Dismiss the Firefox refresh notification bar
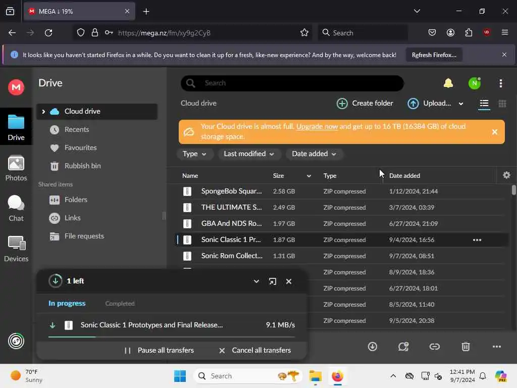This screenshot has width=517, height=388. 504,55
